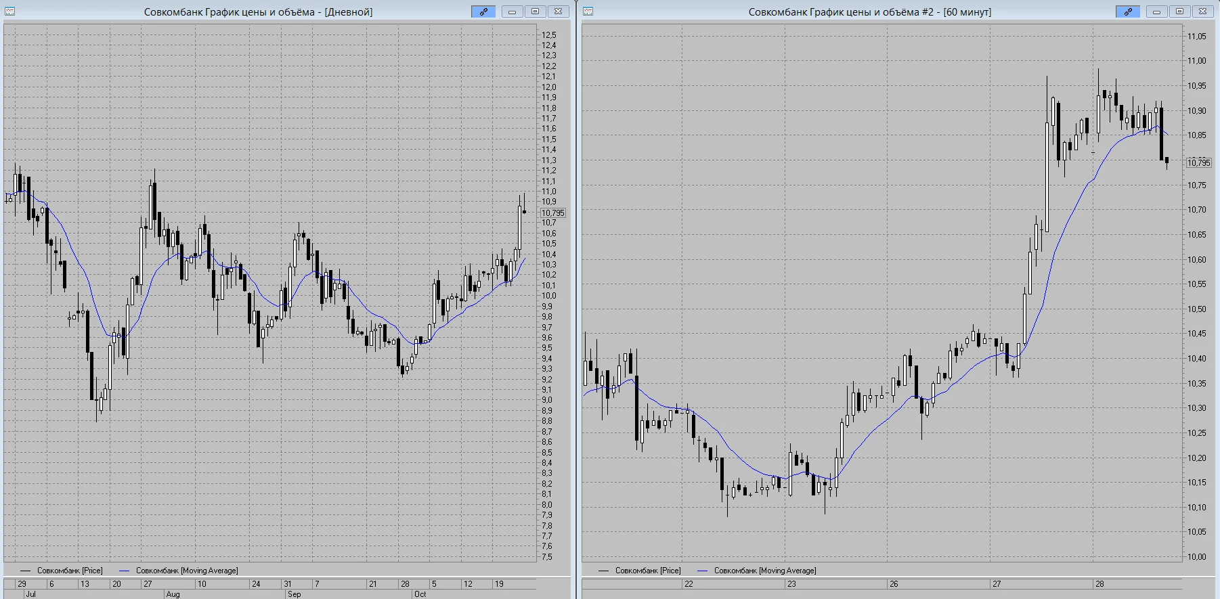Click the 7,5 value on the daily price axis
Image resolution: width=1220 pixels, height=599 pixels.
click(547, 557)
